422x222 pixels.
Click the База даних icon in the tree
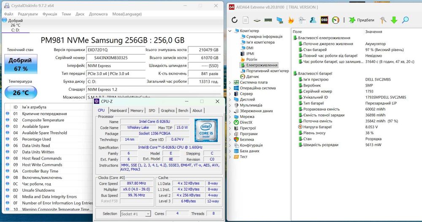[236, 151]
